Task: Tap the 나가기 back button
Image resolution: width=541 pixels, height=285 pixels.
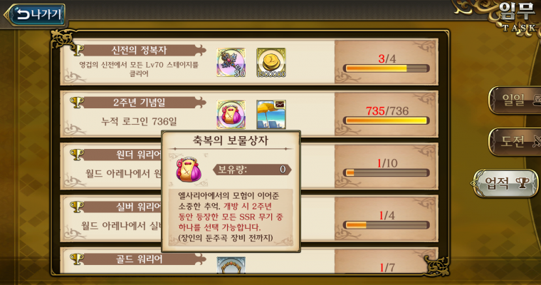Action: coord(35,15)
